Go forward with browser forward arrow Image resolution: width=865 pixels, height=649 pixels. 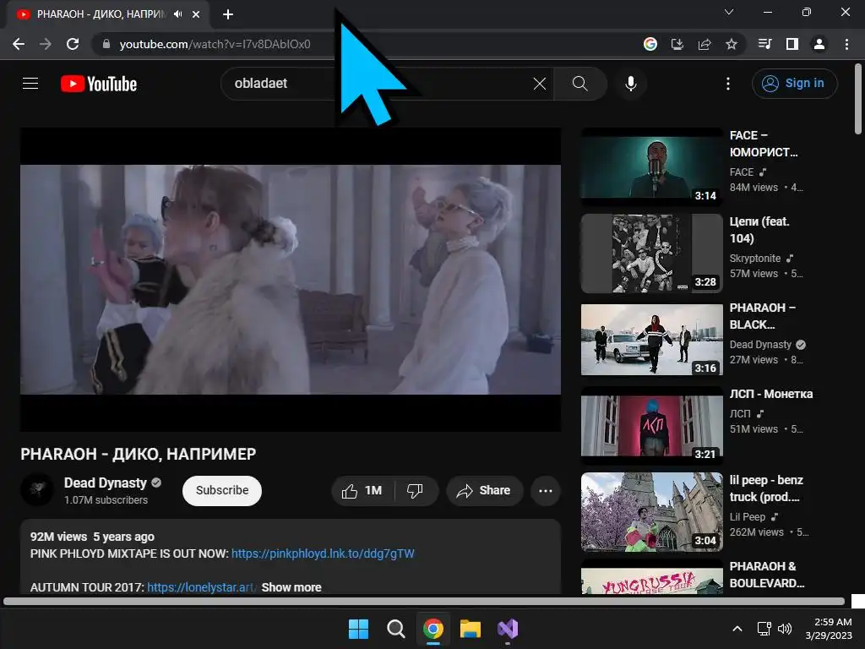tap(46, 44)
